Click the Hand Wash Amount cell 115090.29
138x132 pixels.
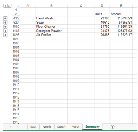click(121, 18)
